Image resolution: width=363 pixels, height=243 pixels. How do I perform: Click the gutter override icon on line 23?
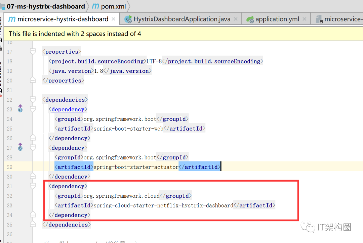point(21,108)
